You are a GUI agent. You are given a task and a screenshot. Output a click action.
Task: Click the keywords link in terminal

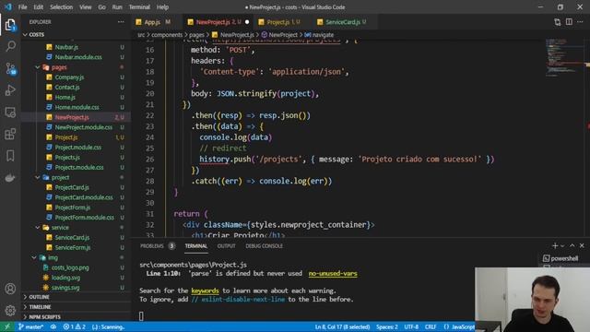(x=205, y=290)
